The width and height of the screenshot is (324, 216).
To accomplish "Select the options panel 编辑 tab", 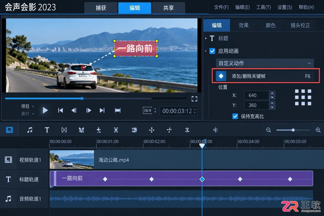I will [217, 25].
